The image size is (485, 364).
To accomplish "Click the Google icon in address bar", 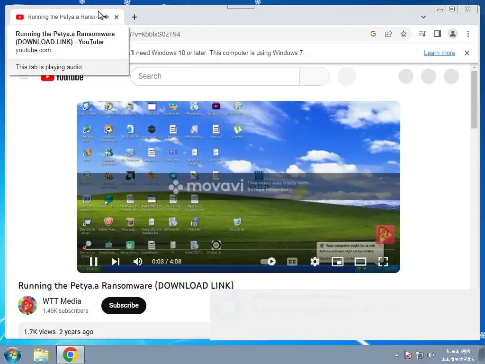I will click(x=373, y=34).
